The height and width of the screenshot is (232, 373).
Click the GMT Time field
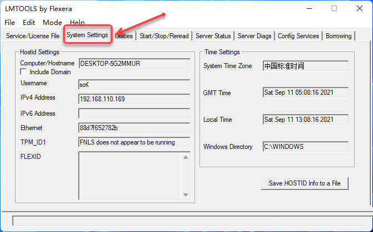point(306,92)
